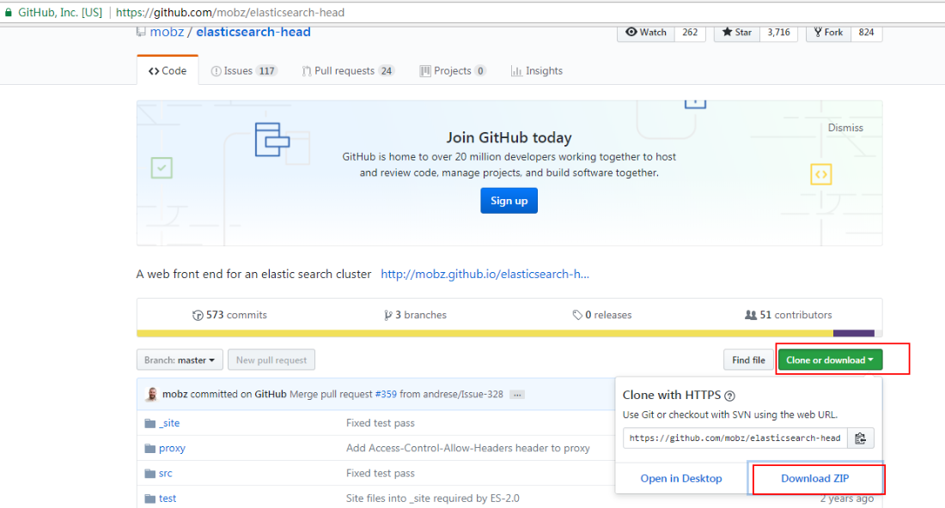
Task: Click Download ZIP
Action: [814, 479]
